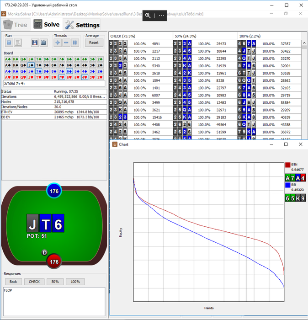Click the board text field JsTd6d 7h 4h
Screen dimensions: 308x320
pos(54,84)
